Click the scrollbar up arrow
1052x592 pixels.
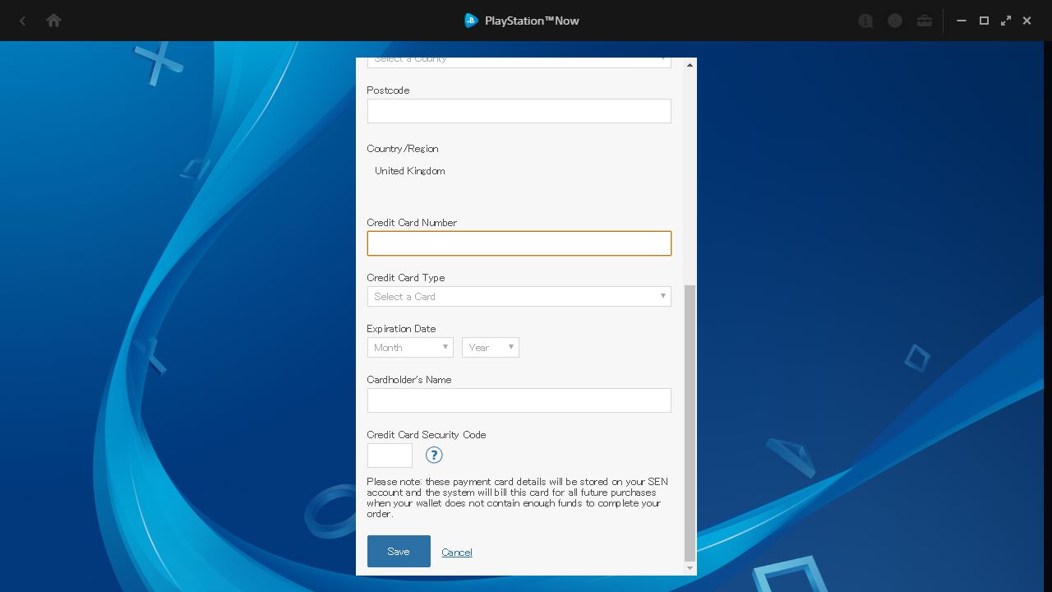(690, 64)
